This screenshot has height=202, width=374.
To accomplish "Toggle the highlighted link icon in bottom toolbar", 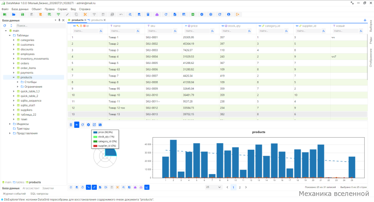I will tap(94, 187).
